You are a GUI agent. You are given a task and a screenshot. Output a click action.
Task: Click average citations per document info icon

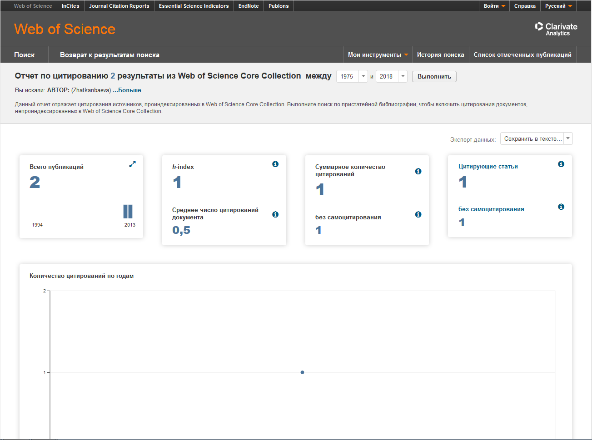[275, 214]
